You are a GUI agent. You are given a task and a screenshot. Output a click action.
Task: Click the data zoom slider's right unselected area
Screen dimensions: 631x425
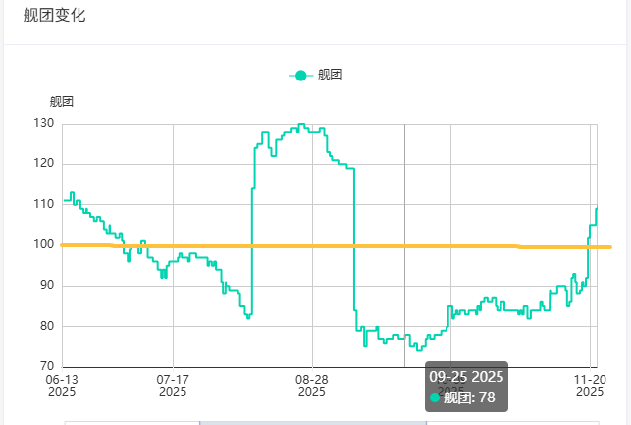[x=511, y=422]
